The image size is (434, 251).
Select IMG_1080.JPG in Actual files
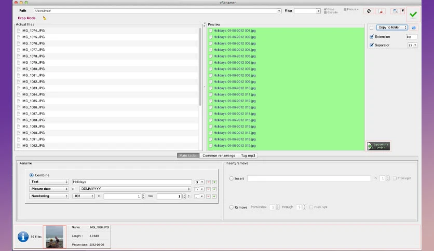[x=33, y=69]
